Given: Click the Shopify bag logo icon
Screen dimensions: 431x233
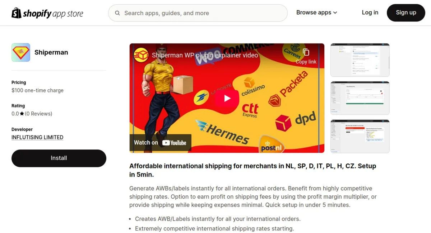Looking at the screenshot, I should point(17,13).
